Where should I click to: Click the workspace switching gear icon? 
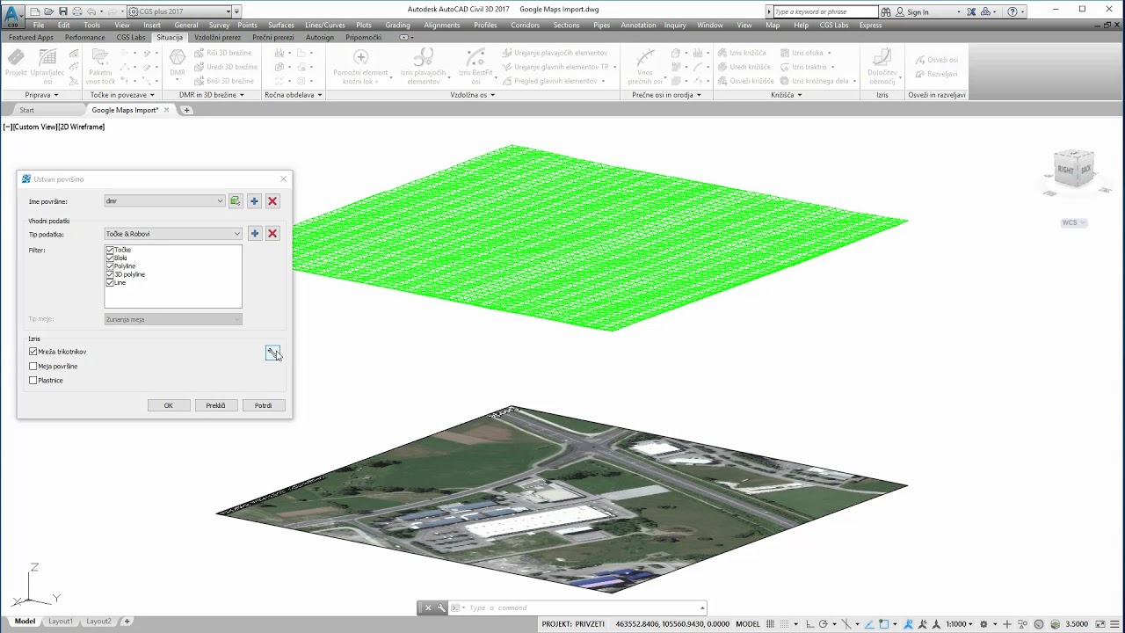click(x=983, y=623)
